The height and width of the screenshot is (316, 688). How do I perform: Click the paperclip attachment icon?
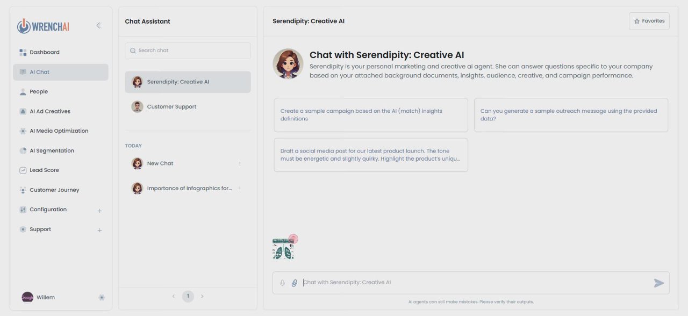295,283
